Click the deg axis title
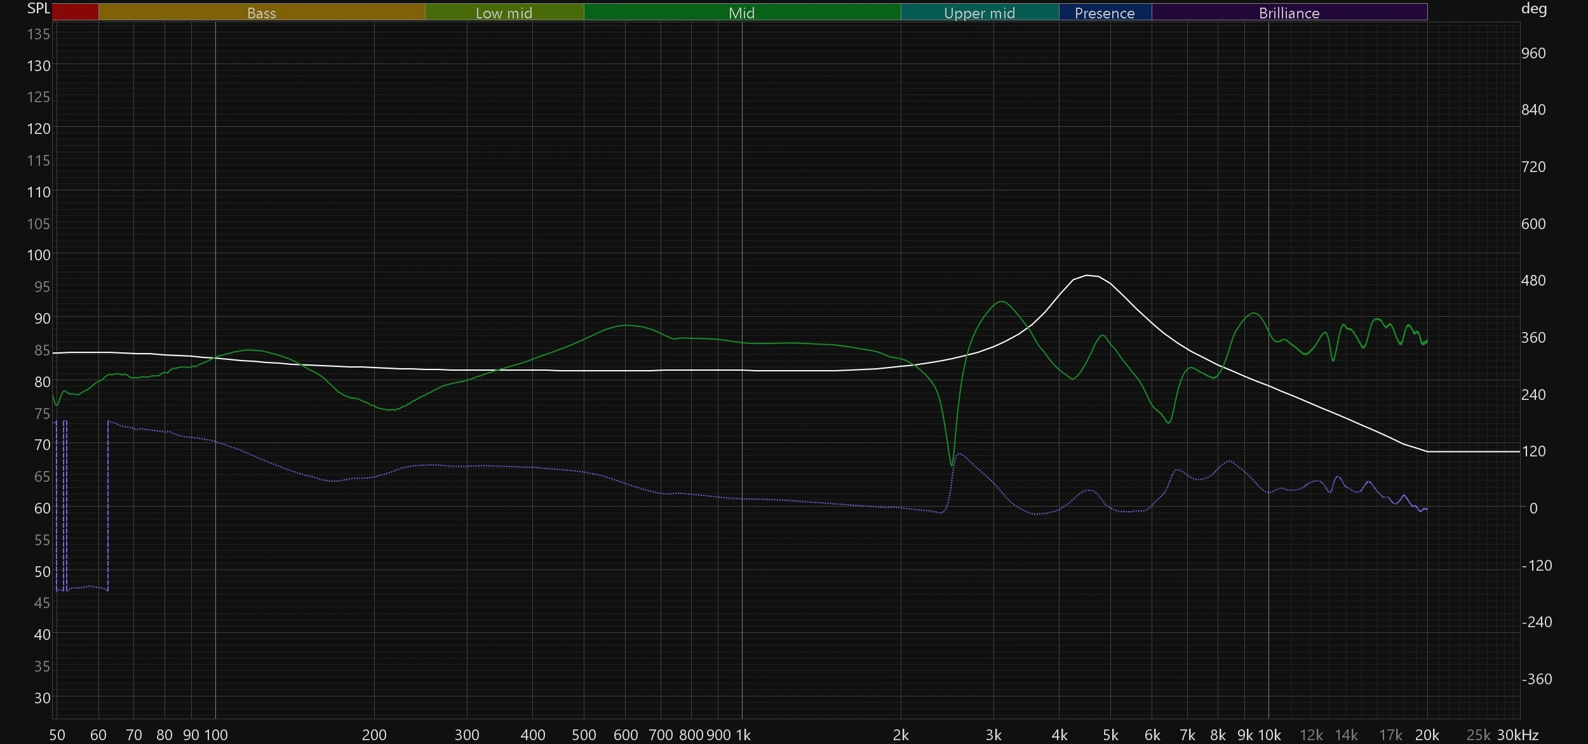Image resolution: width=1588 pixels, height=744 pixels. (x=1533, y=9)
